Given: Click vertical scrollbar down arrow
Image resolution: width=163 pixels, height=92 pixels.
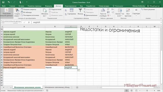Looking at the screenshot, I should click(x=161, y=85).
